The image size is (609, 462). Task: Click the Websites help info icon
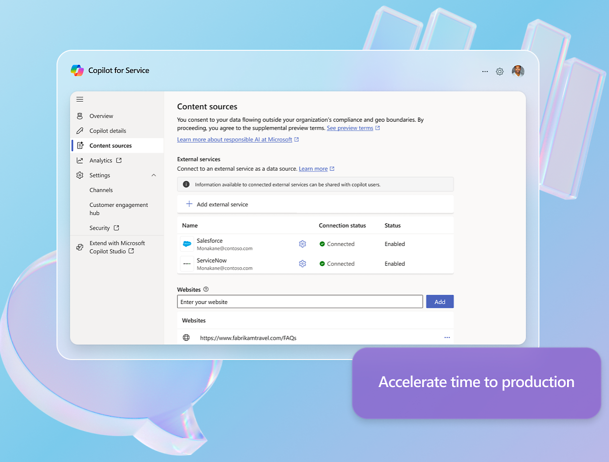206,289
